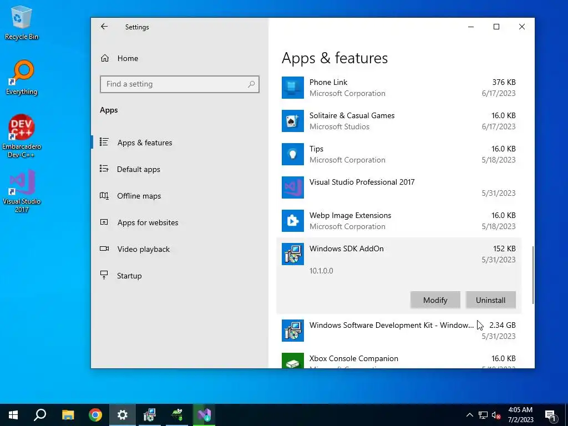Click the 152 KB size value
Screen dimensions: 568x426
504,248
